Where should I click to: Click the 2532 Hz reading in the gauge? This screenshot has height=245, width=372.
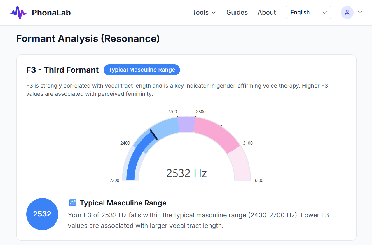(x=186, y=173)
